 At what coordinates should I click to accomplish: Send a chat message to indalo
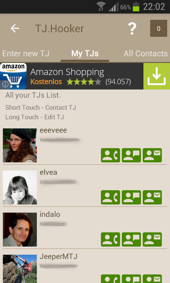click(131, 239)
